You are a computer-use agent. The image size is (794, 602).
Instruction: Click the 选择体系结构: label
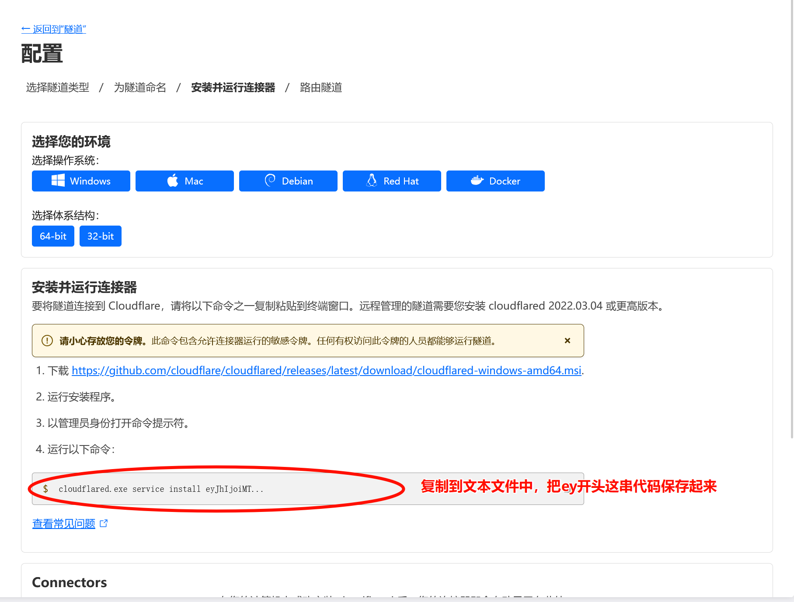tap(66, 216)
